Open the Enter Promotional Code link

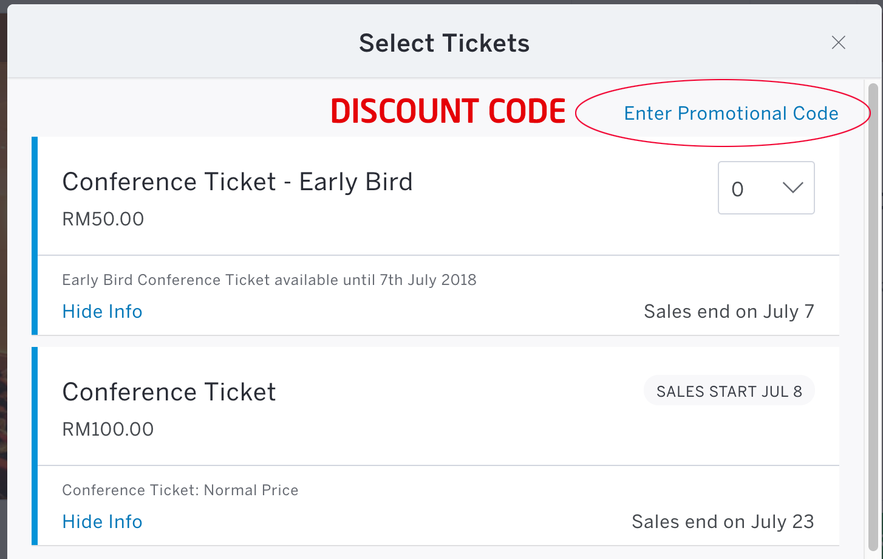(x=731, y=114)
